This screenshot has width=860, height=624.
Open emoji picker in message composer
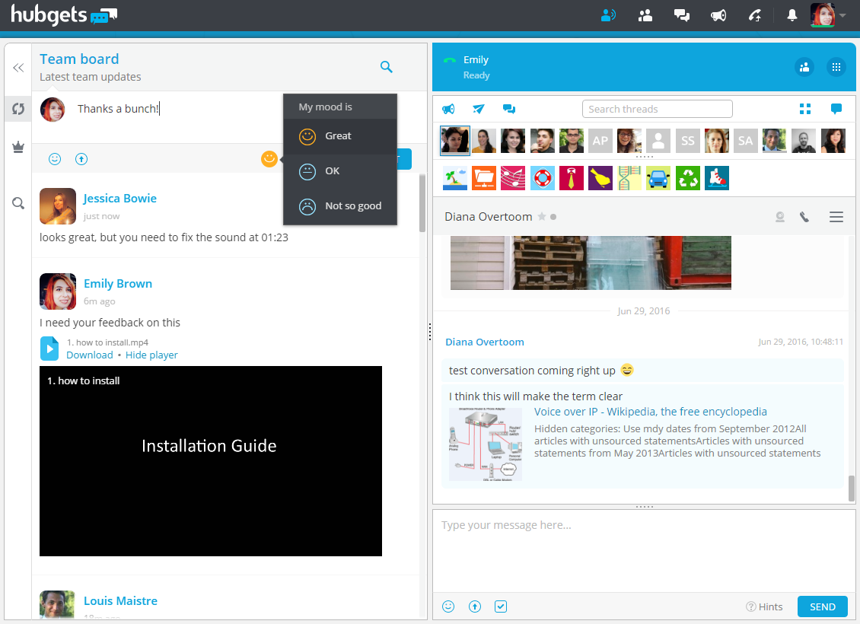[448, 606]
